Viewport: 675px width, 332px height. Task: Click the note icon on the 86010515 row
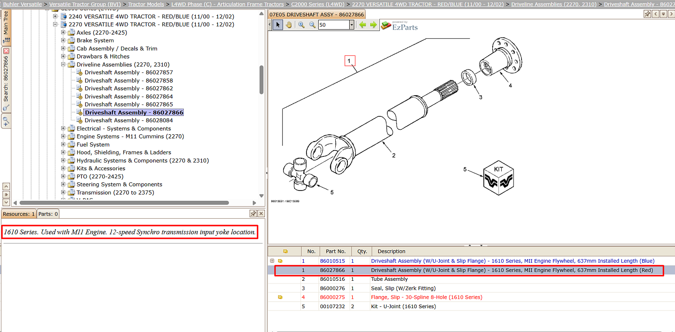[x=280, y=261]
